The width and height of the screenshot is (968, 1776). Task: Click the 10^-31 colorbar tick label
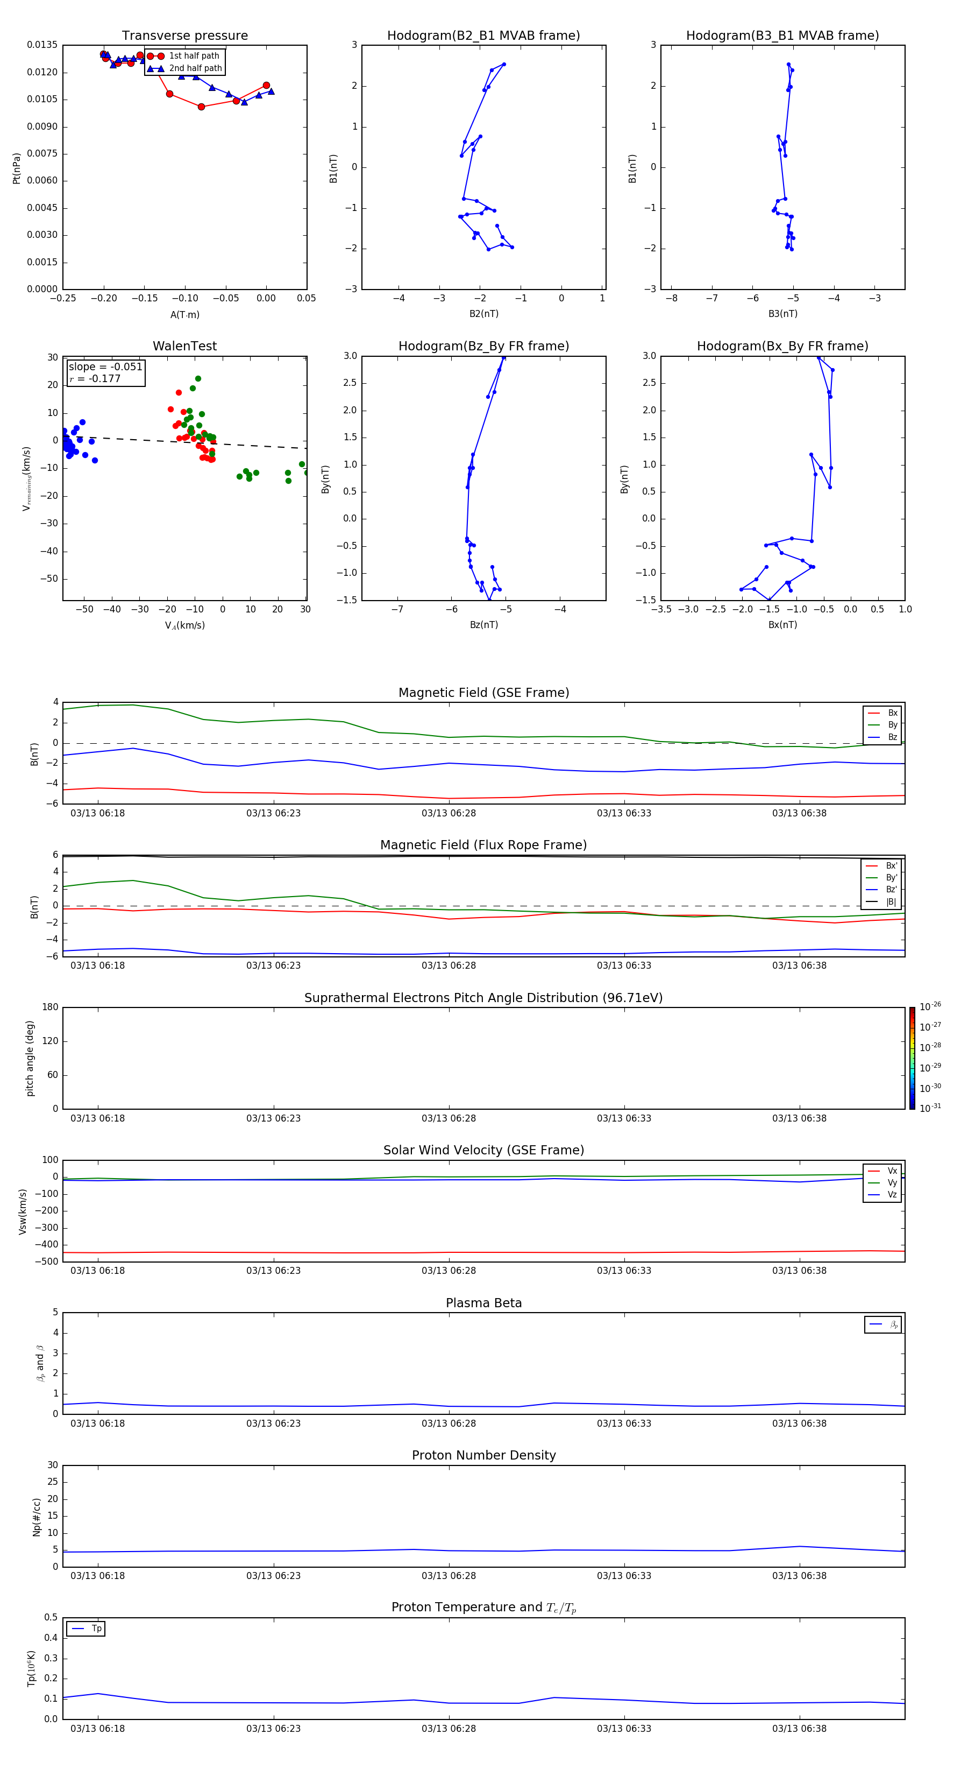click(930, 1108)
